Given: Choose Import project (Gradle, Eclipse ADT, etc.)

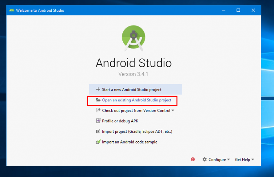Looking at the screenshot, I should point(137,131).
